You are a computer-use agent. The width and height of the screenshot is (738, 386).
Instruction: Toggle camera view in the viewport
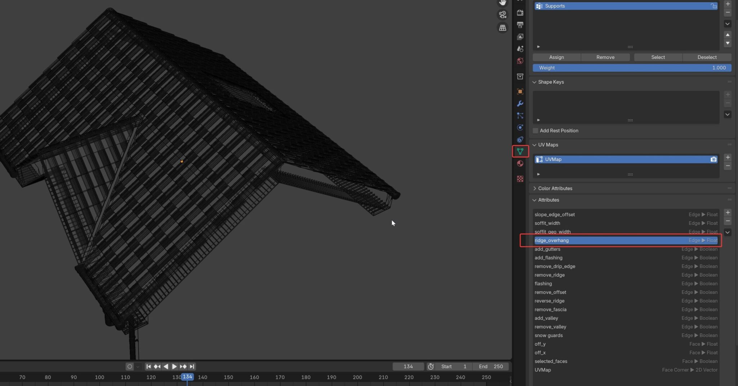tap(502, 15)
